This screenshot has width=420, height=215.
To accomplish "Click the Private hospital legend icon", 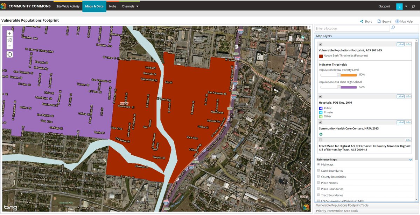I will [321, 112].
